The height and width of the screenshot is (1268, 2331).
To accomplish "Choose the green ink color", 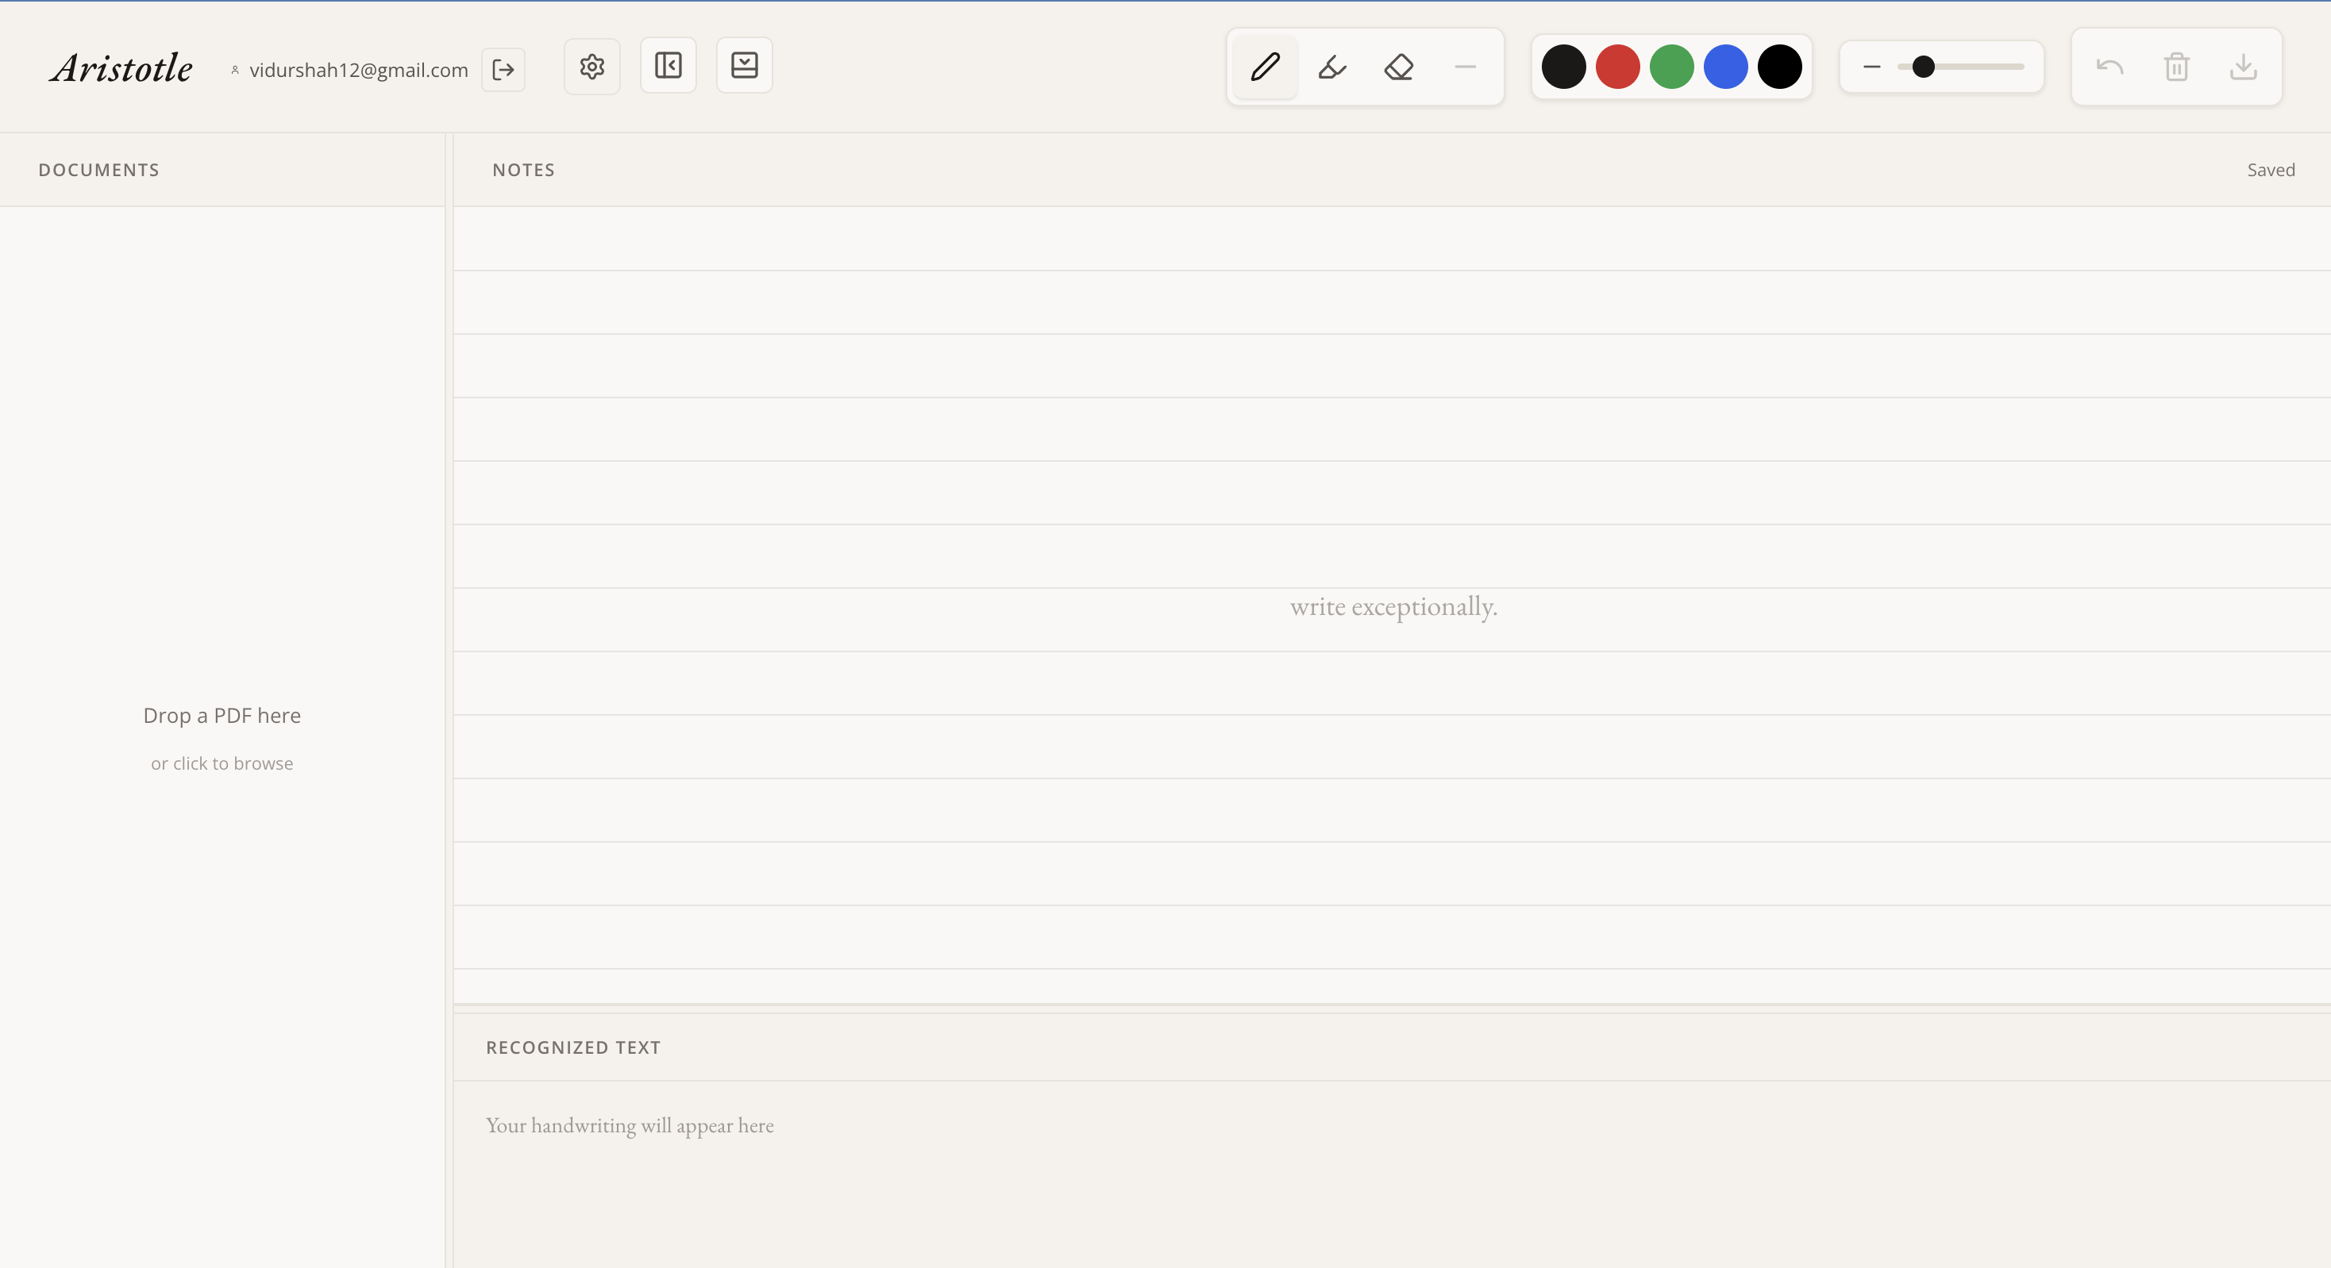I will [x=1671, y=67].
